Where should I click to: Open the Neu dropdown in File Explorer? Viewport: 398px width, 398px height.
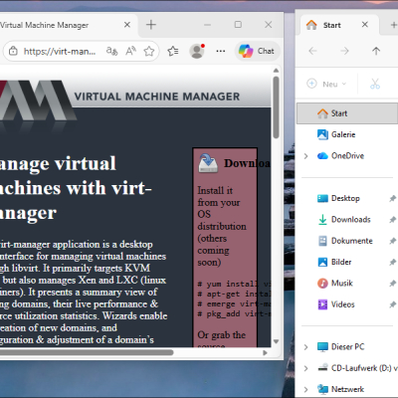[326, 84]
